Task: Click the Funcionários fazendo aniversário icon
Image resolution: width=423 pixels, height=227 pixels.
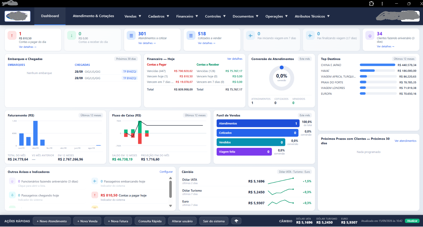Action: [x=12, y=181]
